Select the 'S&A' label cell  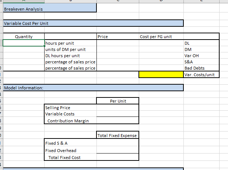(201, 62)
